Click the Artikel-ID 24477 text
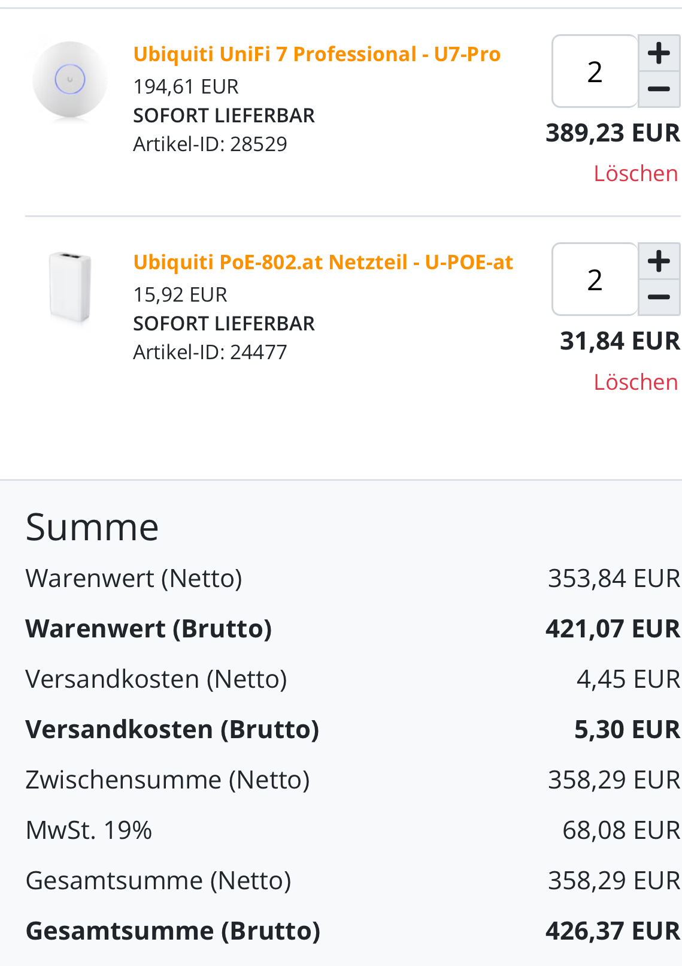This screenshot has height=966, width=682. tap(210, 353)
